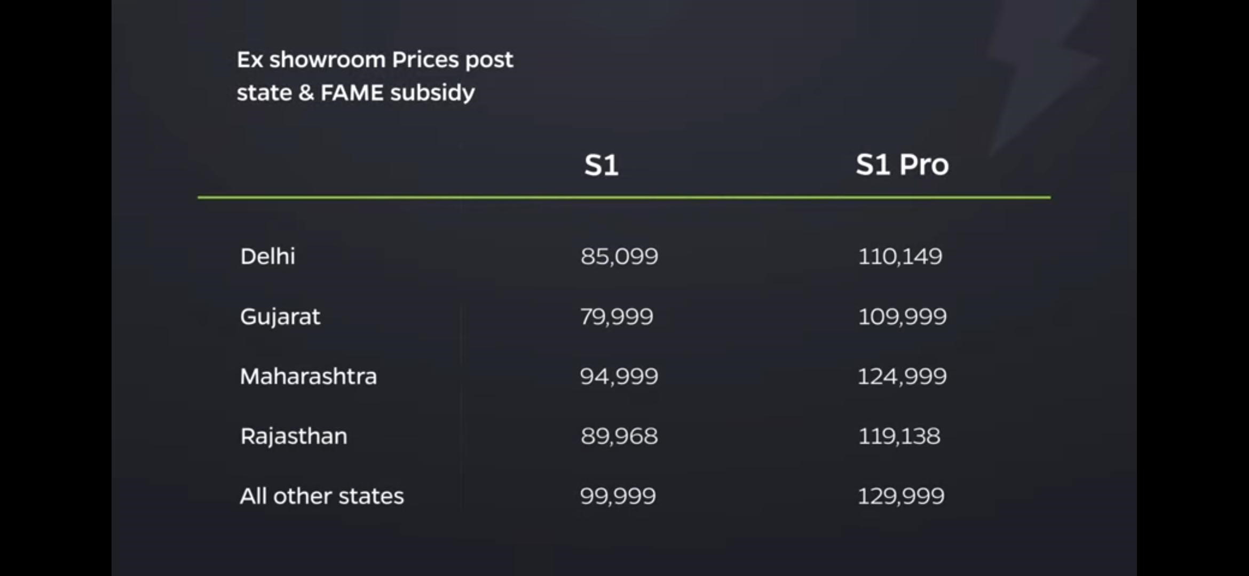Screen dimensions: 1249x576
Task: Select the All other states label
Action: point(322,497)
